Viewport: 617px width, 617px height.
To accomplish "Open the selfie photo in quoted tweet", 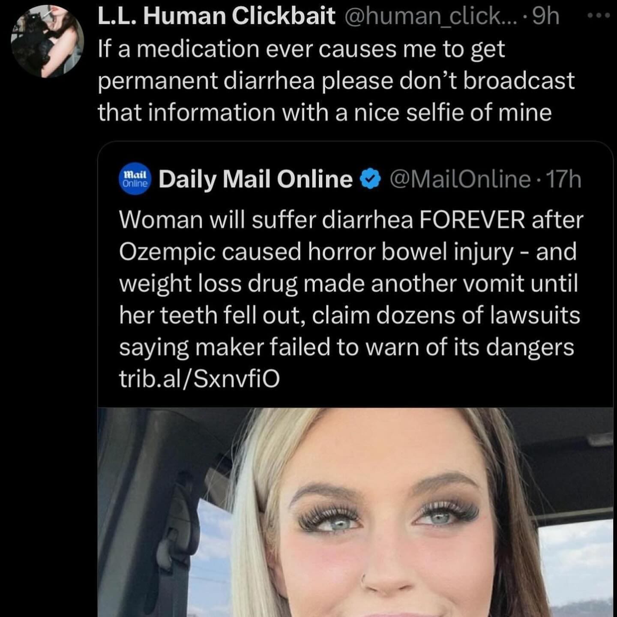I will coord(355,512).
